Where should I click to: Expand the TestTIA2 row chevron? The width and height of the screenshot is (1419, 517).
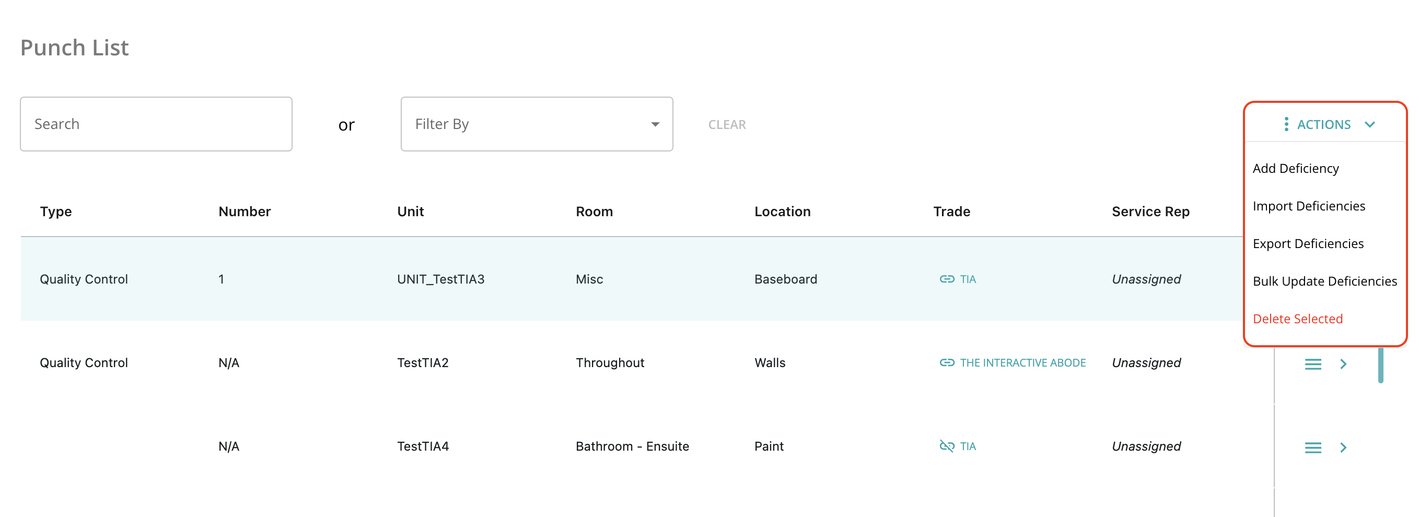(x=1343, y=364)
